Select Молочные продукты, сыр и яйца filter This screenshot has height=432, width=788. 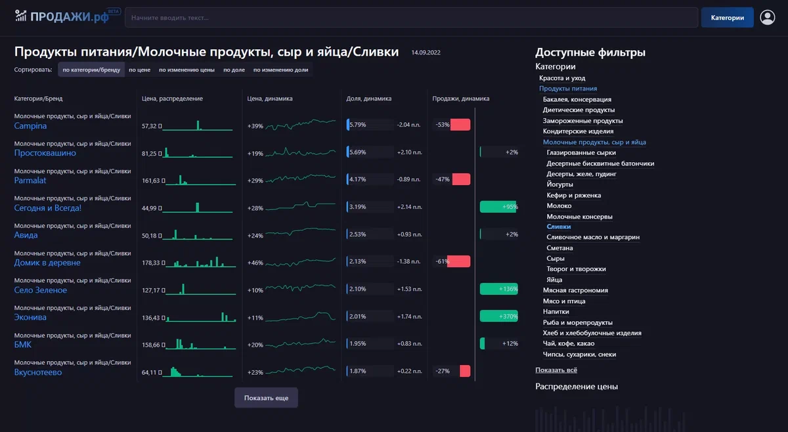(594, 142)
